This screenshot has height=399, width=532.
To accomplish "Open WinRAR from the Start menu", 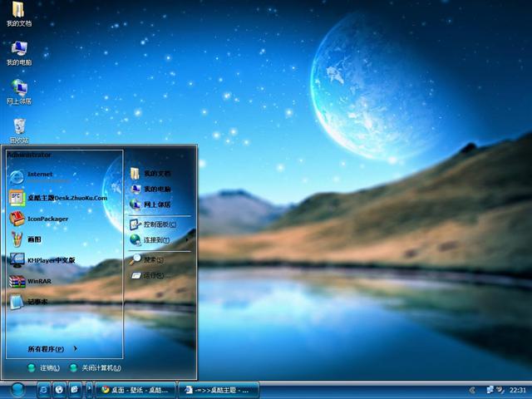I will 31,281.
